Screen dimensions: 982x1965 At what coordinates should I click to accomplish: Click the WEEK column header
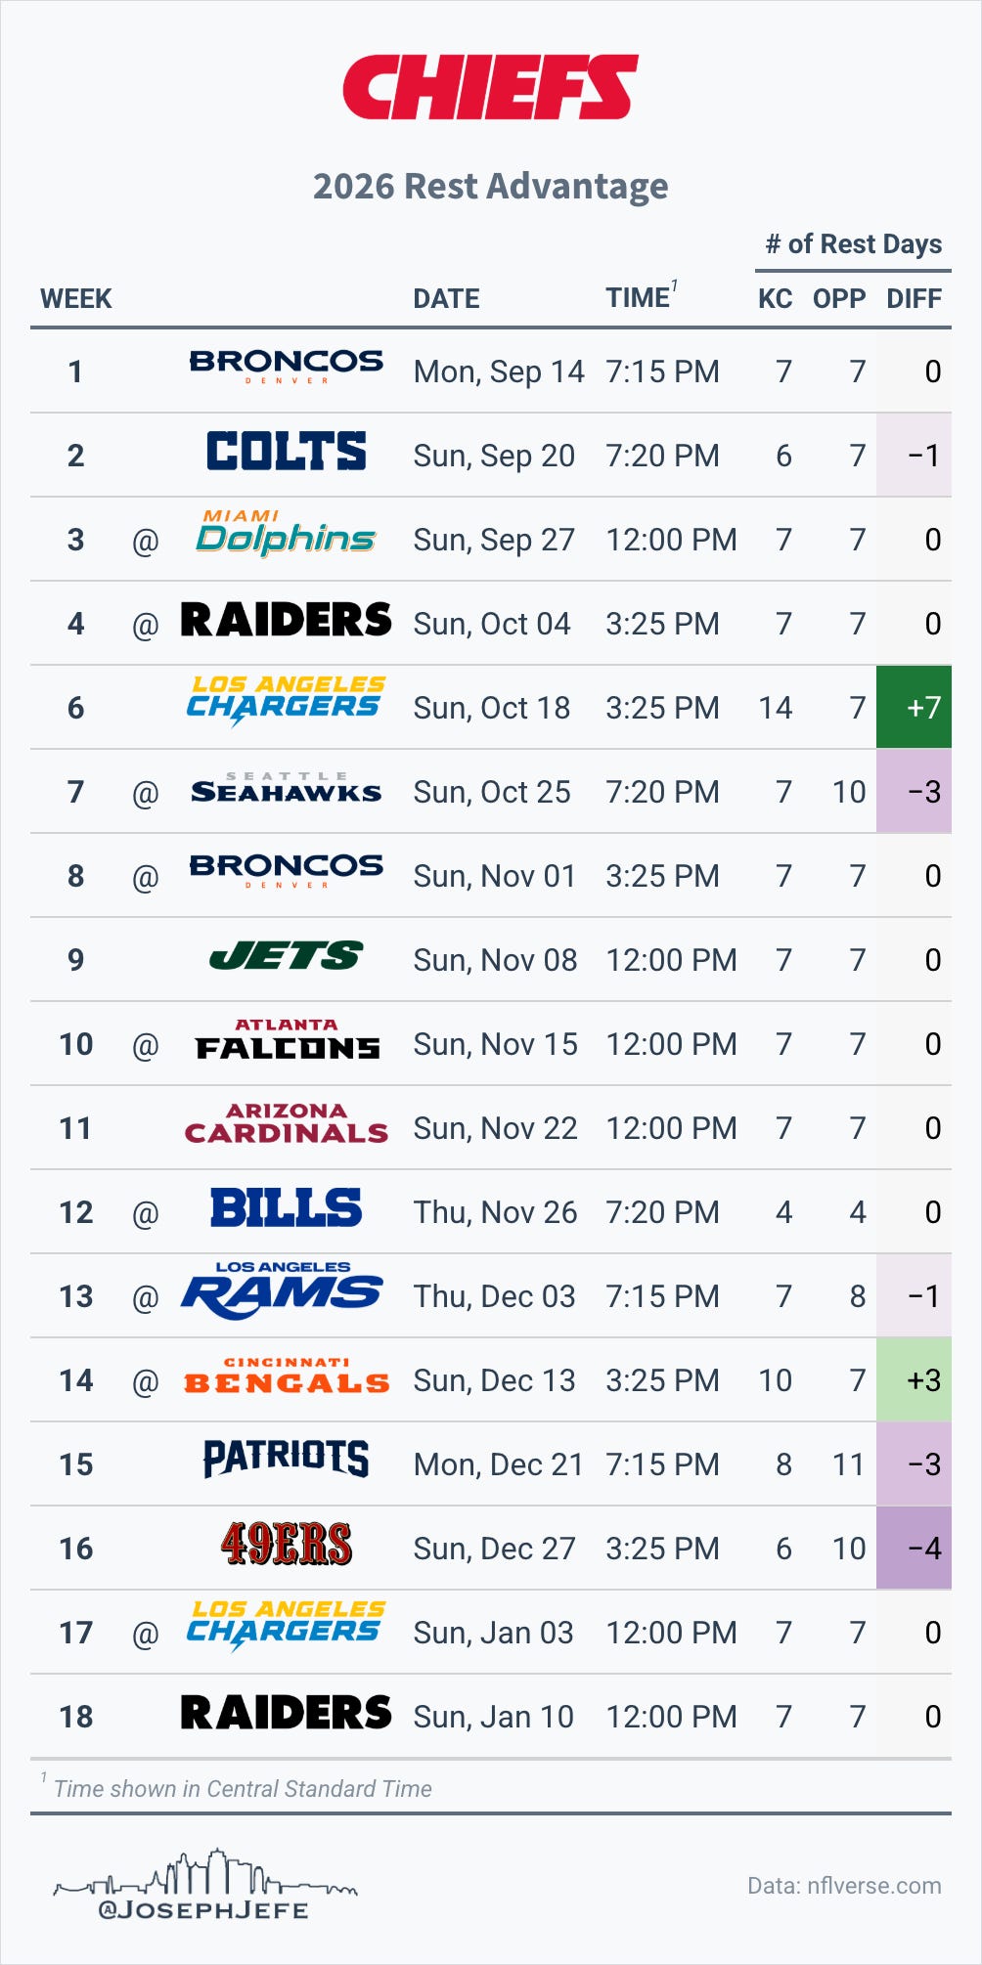(x=76, y=298)
